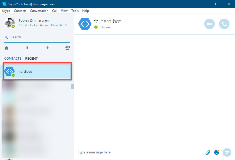Minimize the Skype window
The image size is (235, 160).
[x=205, y=4]
